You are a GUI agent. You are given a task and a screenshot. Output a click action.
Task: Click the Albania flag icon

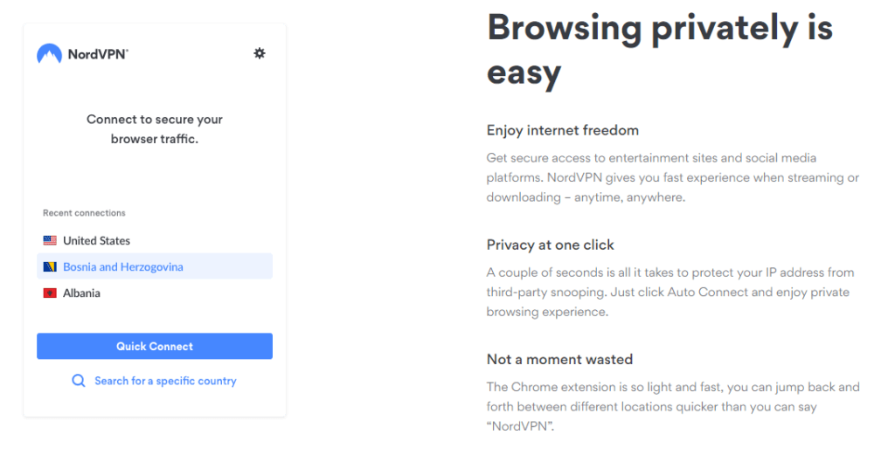(x=50, y=293)
